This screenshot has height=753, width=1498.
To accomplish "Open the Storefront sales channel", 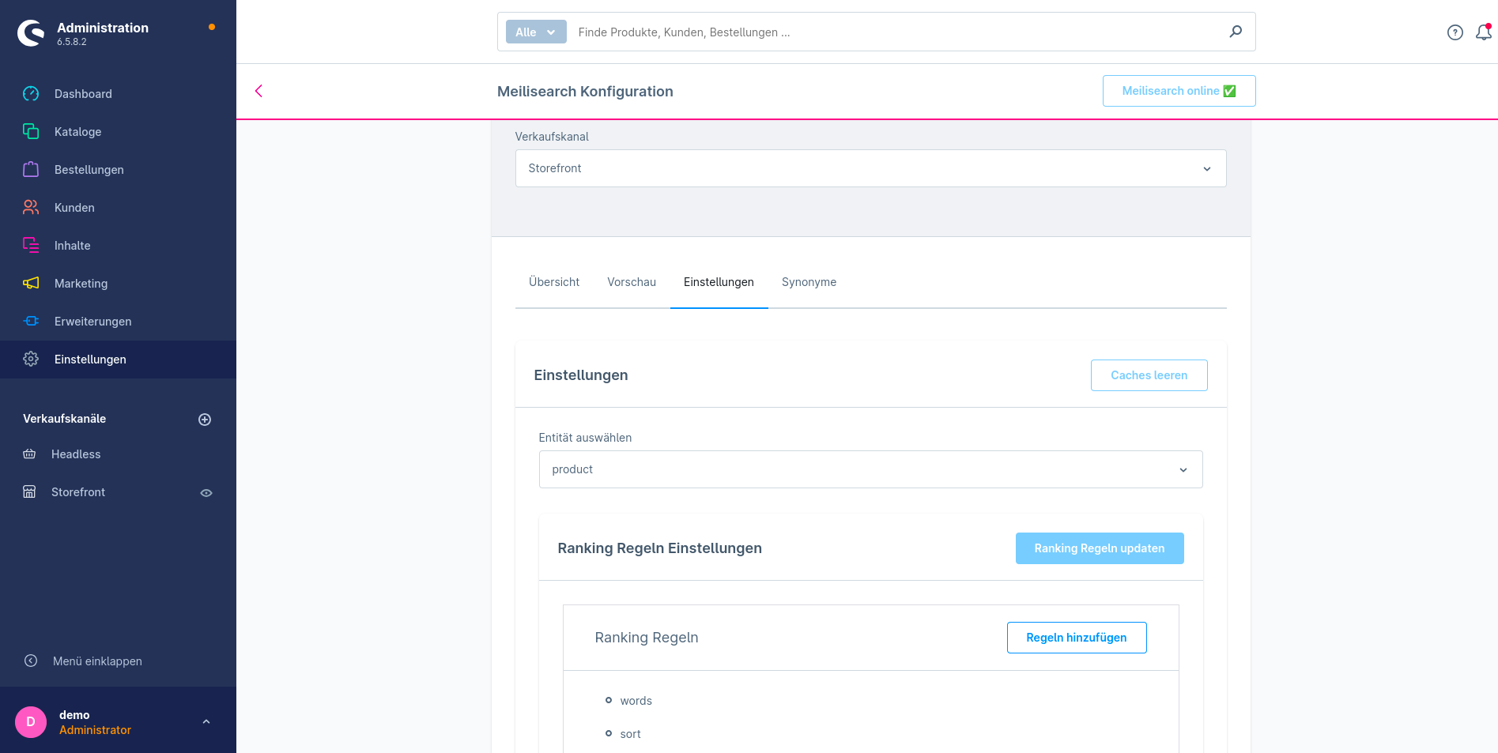I will [78, 492].
